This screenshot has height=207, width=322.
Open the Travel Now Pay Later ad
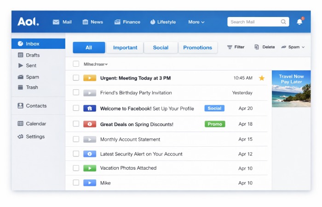coord(291,89)
